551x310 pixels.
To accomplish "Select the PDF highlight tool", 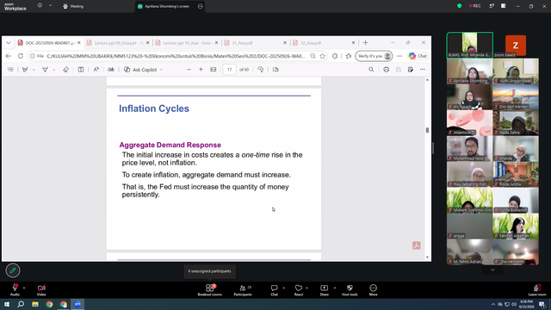I will point(25,70).
